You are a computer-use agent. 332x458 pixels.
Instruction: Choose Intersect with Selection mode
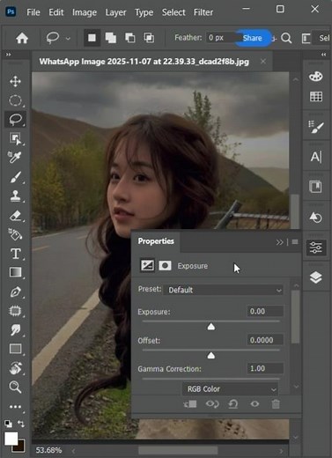point(149,38)
